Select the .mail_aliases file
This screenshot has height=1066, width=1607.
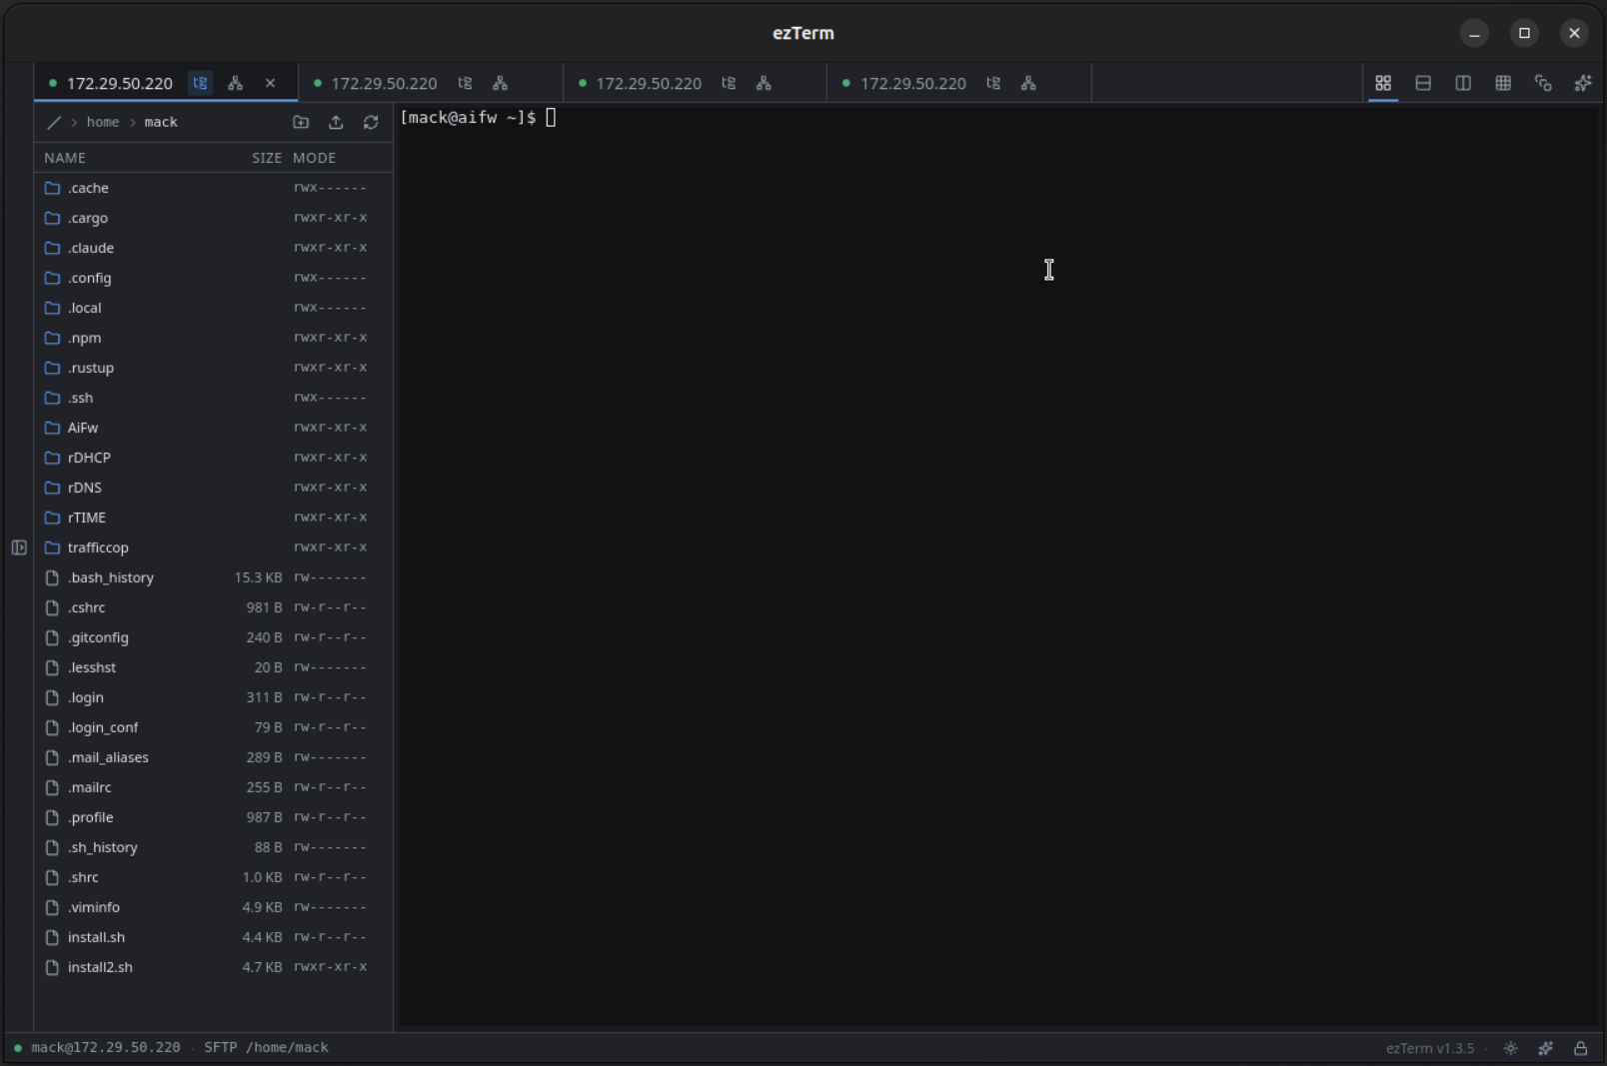point(214,757)
